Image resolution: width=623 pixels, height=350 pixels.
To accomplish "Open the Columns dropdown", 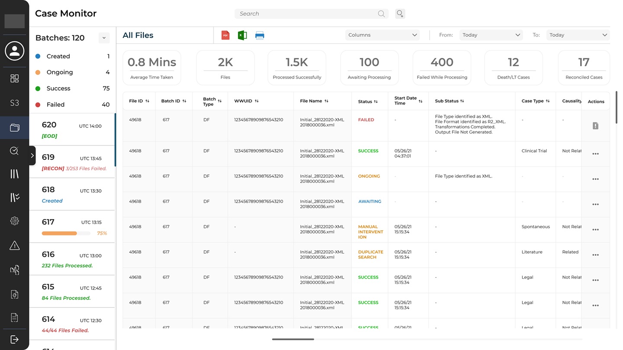I will click(x=382, y=35).
